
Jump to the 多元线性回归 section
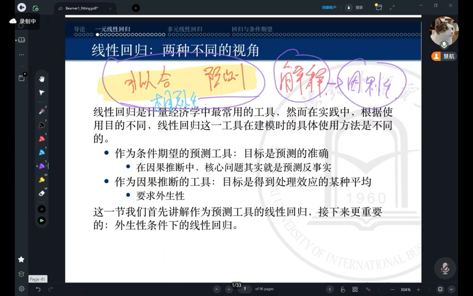click(184, 29)
